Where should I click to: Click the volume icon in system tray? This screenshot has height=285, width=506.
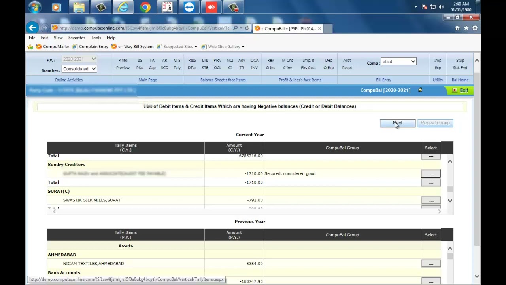pyautogui.click(x=441, y=7)
